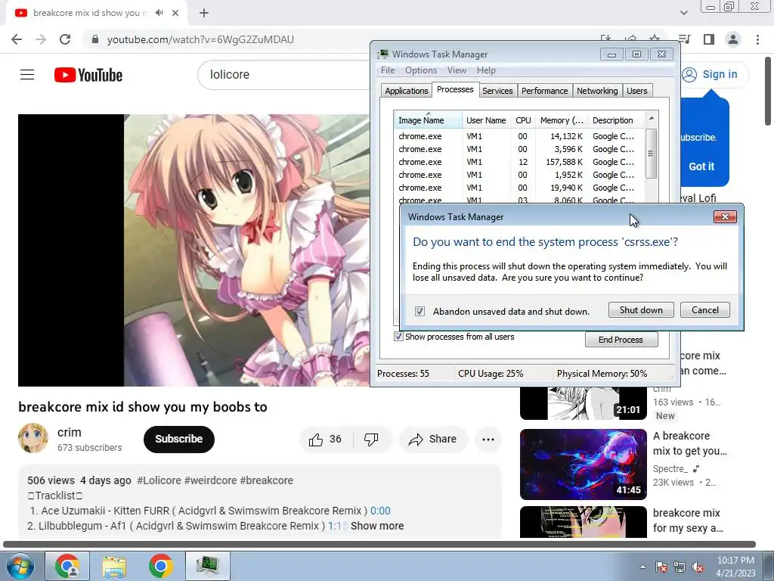The image size is (774, 581).
Task: Sort processes by User Name column
Action: (486, 120)
